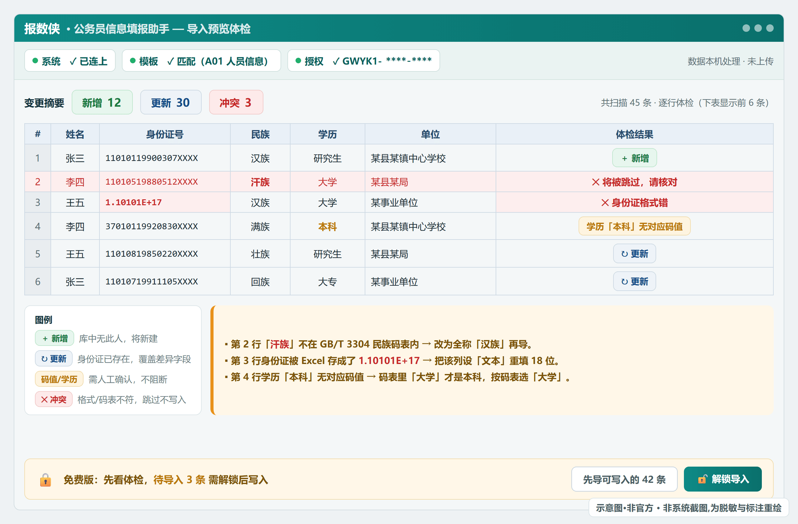Click the 解锁导入 unlock button
Screen dimensions: 798x524
[x=723, y=479]
